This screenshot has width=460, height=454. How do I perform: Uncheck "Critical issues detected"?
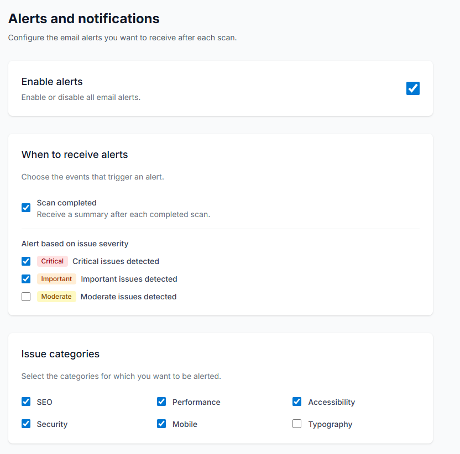(x=25, y=261)
